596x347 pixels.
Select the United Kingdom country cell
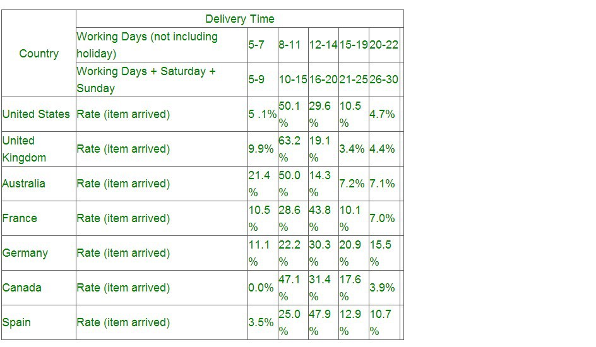[25, 149]
